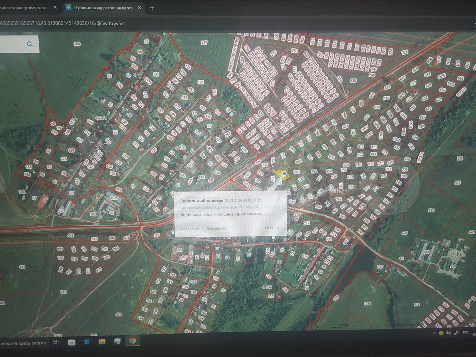Open File Explorer from the taskbar
476x357 pixels.
(102, 341)
